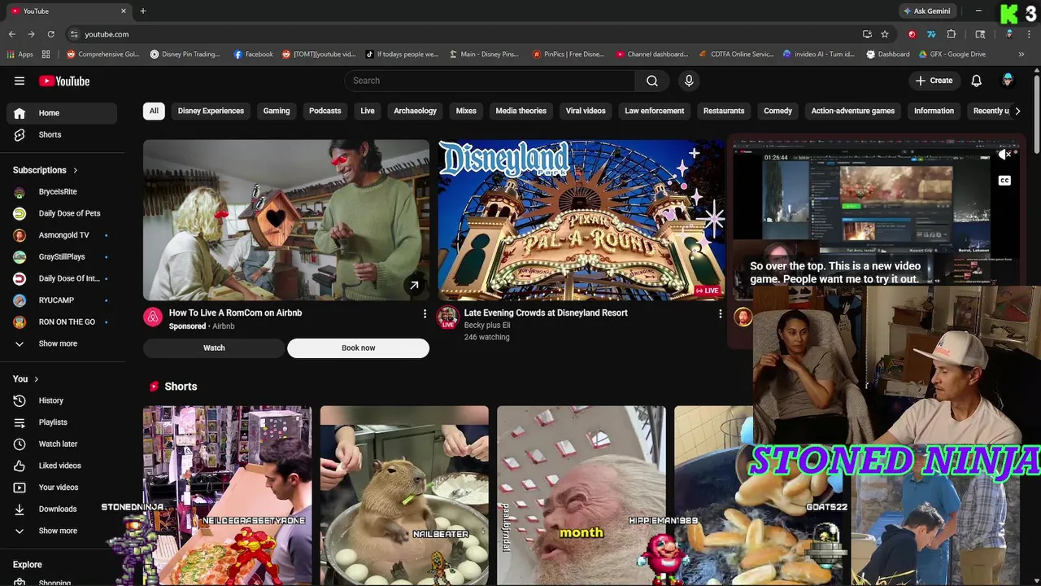
Task: Select the Podcasts filter chip
Action: [325, 111]
